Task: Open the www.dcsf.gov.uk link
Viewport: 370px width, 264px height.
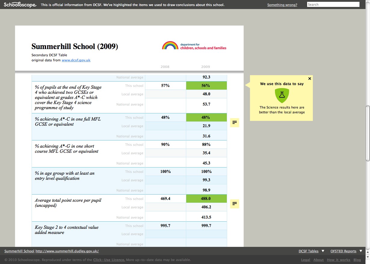Action: (76, 60)
